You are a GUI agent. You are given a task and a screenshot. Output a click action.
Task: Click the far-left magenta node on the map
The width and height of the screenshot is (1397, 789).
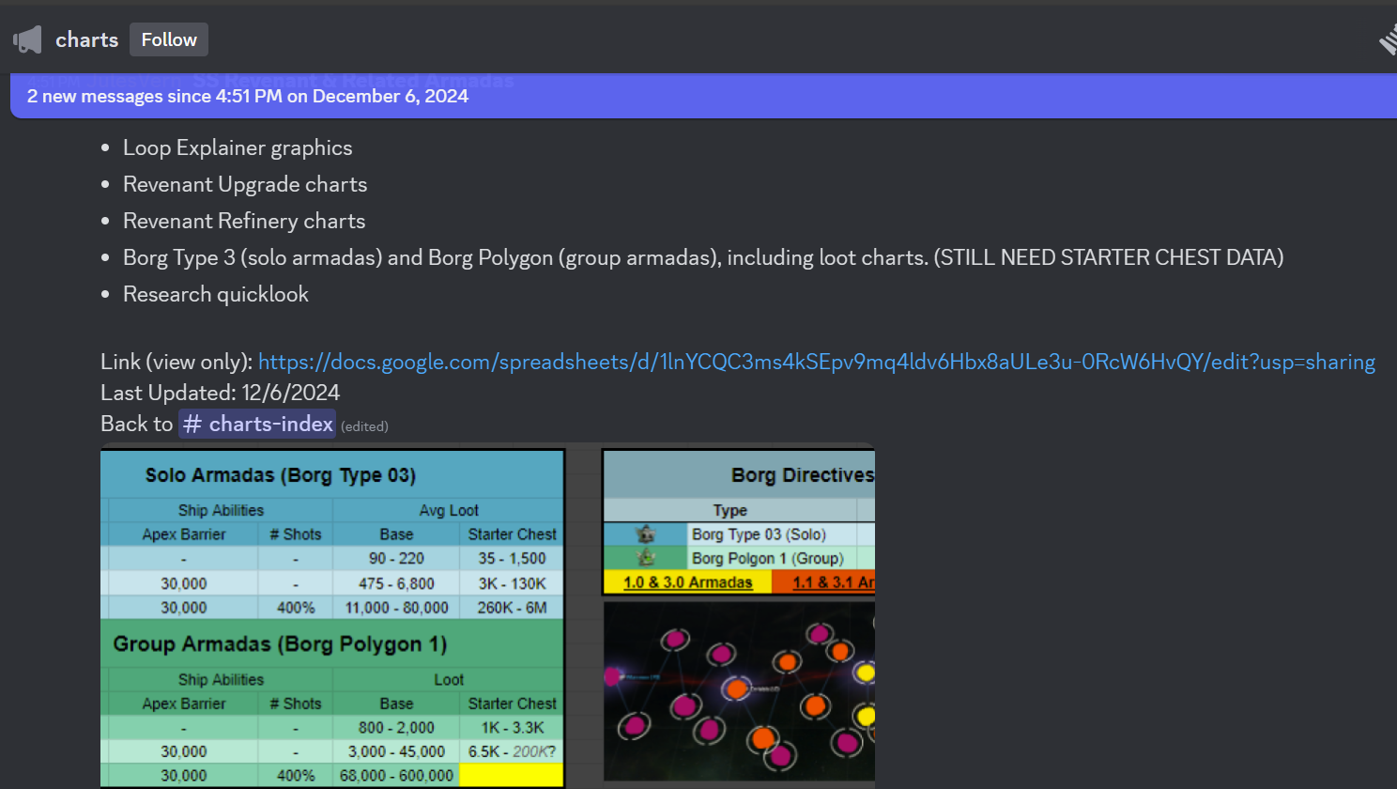(613, 675)
